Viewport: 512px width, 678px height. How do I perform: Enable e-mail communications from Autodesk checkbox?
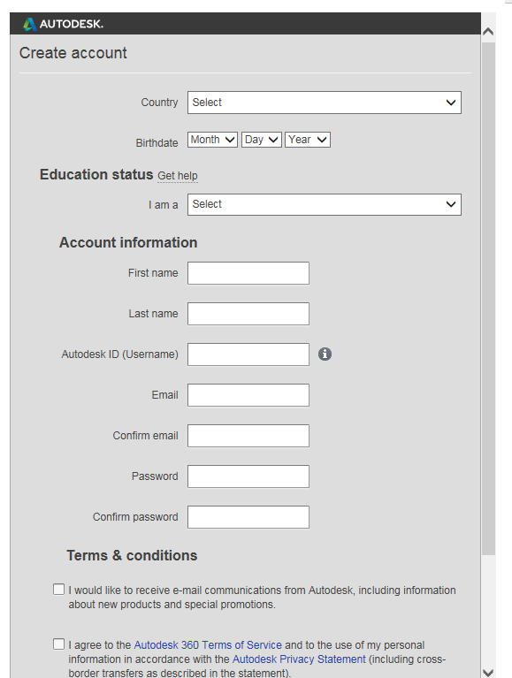pos(59,590)
